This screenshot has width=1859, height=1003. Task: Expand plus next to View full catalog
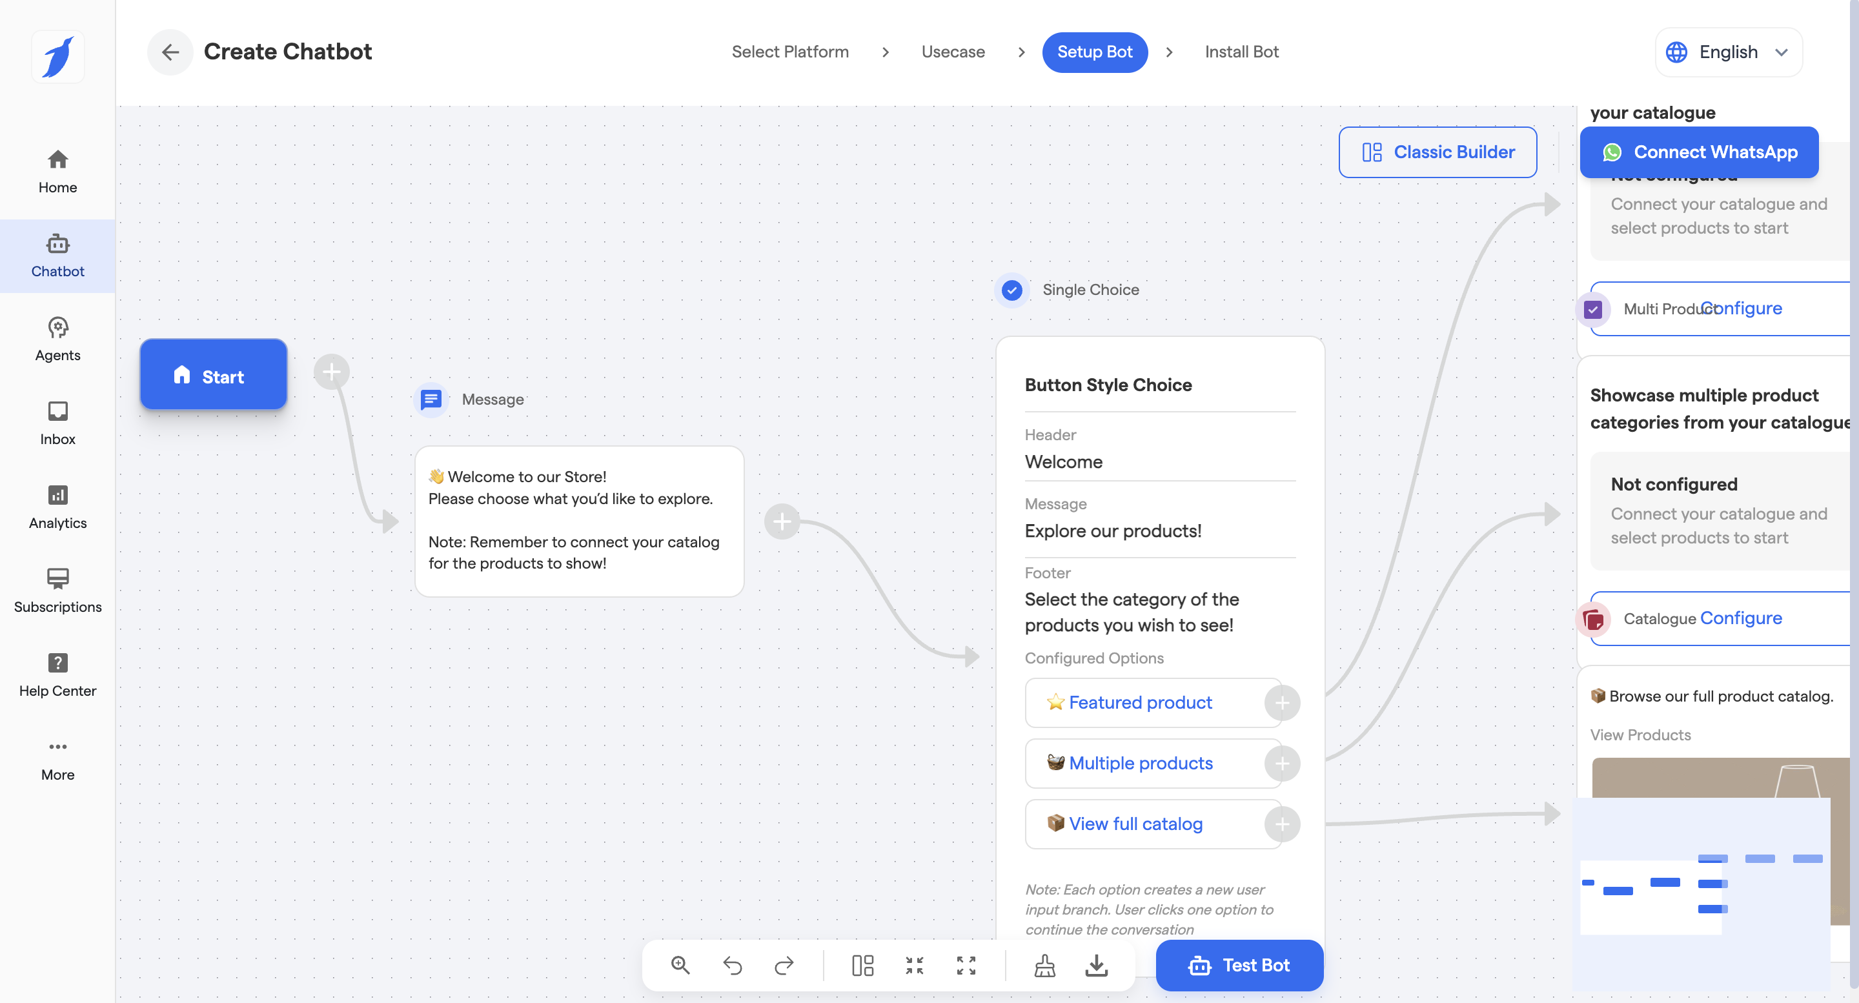click(x=1282, y=824)
